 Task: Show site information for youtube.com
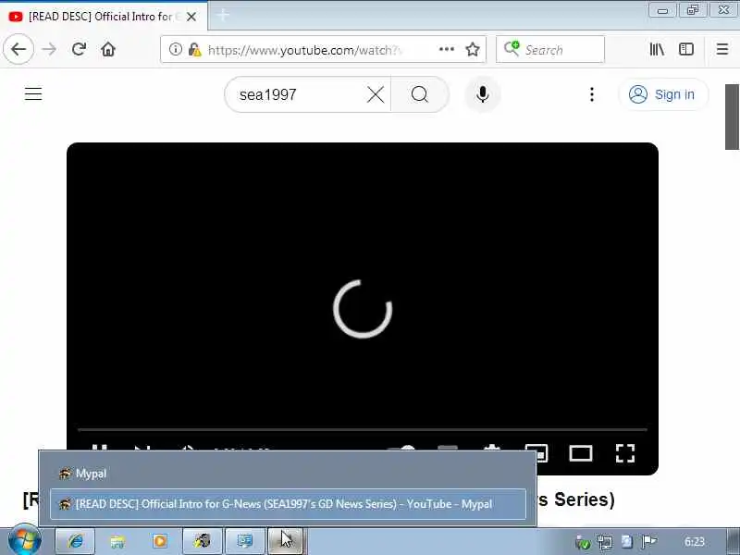coord(175,49)
